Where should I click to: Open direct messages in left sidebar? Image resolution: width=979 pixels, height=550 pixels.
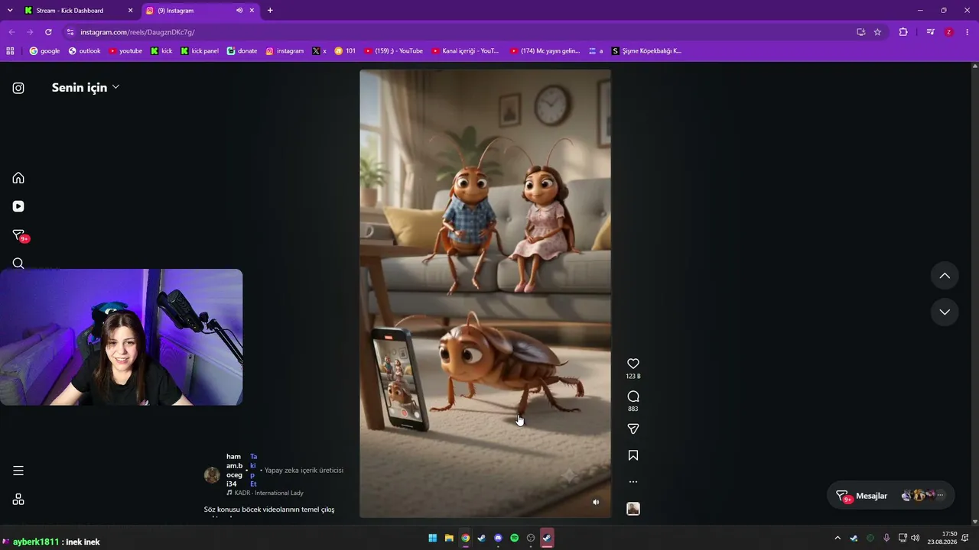coord(19,235)
